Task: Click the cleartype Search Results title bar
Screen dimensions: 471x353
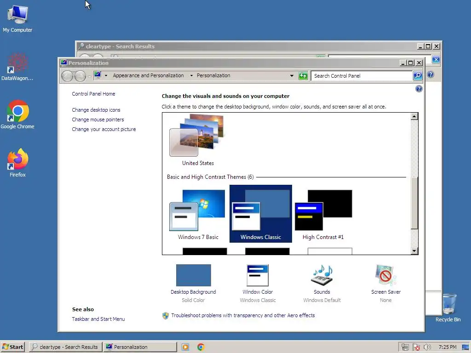Action: tap(247, 46)
